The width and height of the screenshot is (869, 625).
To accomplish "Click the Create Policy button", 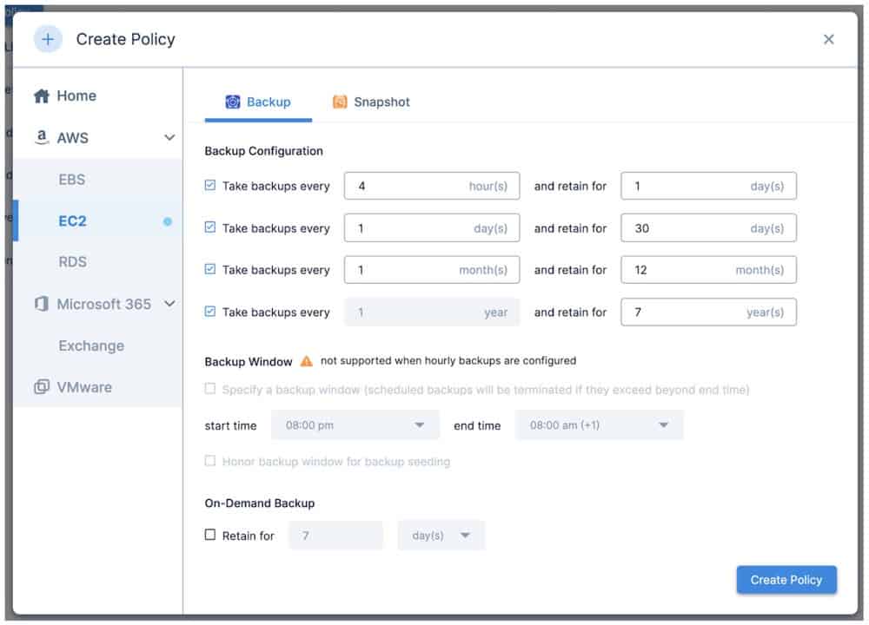I will 786,580.
